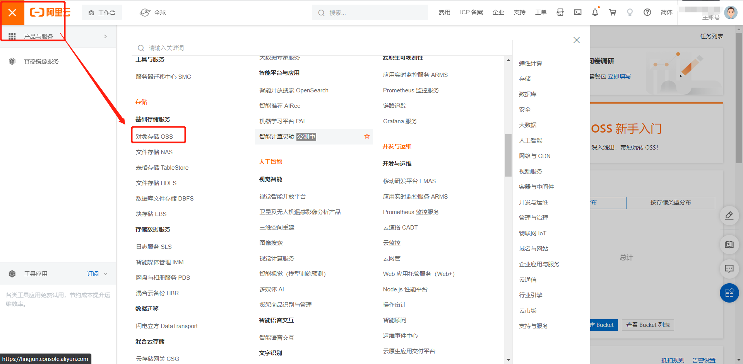Jump to 数据库 category
Viewport: 743px width, 364px height.
coord(527,94)
